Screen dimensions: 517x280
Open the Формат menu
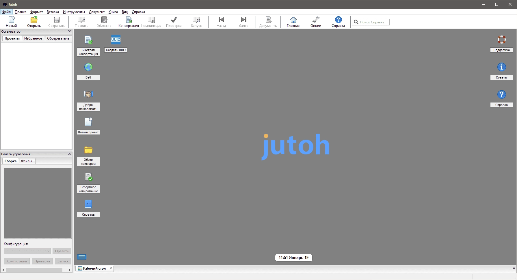(x=36, y=12)
